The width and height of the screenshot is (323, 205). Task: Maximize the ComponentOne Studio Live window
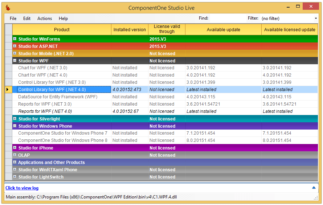coord(298,7)
